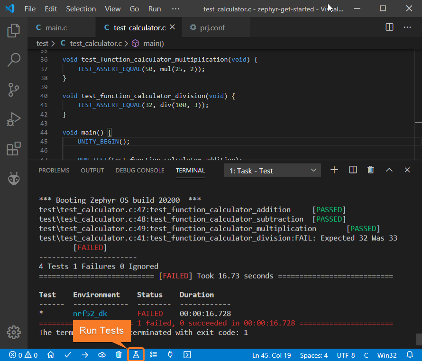This screenshot has width=422, height=361.
Task: Open the Run menu
Action: tap(155, 9)
